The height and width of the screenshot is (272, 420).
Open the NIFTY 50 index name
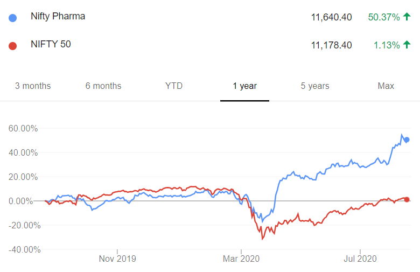(51, 44)
